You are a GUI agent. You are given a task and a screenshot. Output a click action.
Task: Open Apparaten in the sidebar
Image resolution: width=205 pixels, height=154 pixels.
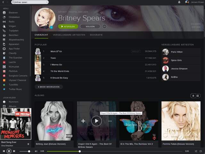(14, 44)
